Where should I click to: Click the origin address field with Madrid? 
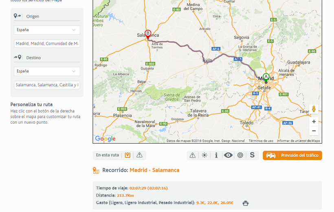[x=47, y=44]
